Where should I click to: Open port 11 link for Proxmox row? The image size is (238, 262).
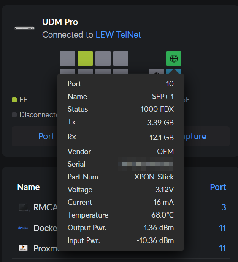coord(222,248)
